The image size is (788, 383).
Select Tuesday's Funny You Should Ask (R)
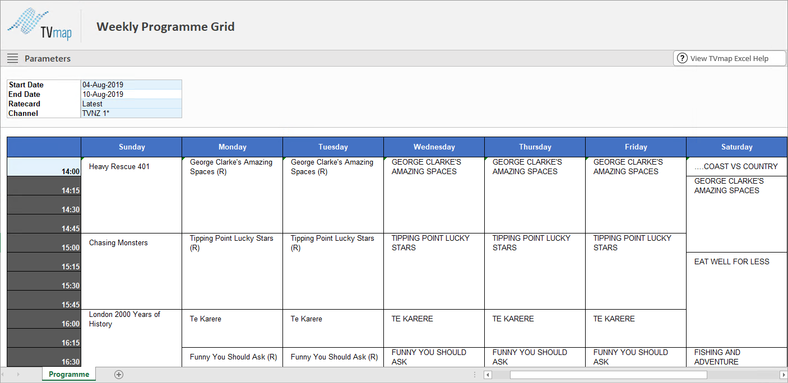(x=333, y=357)
